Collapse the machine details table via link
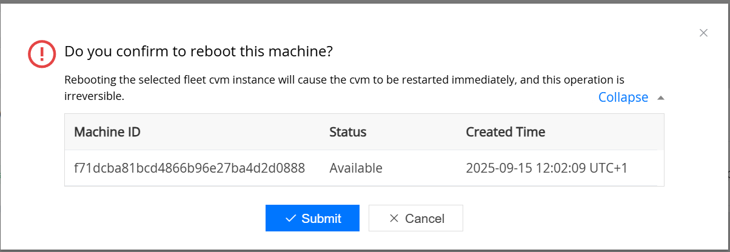 (623, 98)
